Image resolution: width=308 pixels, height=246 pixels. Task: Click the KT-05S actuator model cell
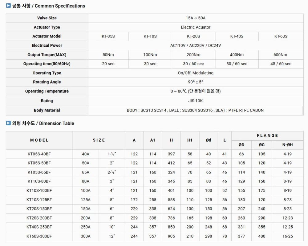108,36
